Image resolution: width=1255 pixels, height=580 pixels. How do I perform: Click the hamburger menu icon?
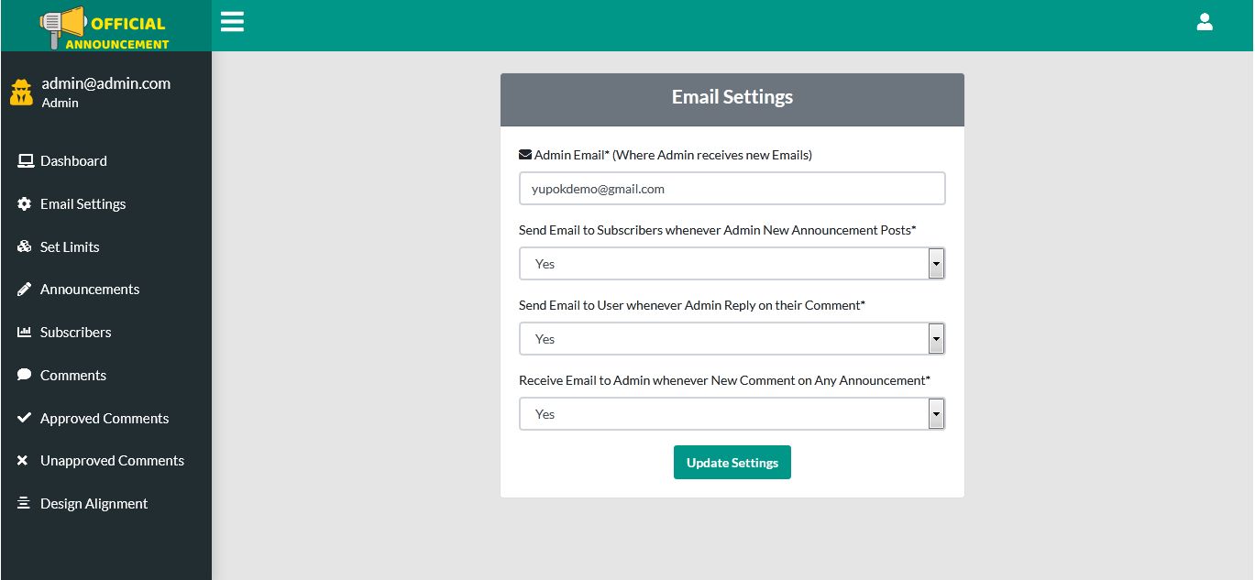click(232, 22)
